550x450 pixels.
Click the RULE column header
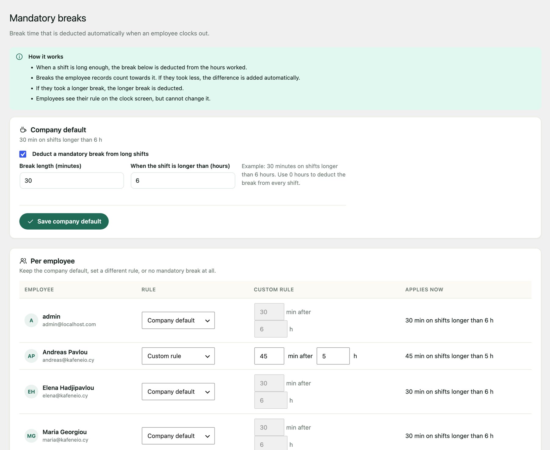click(148, 289)
